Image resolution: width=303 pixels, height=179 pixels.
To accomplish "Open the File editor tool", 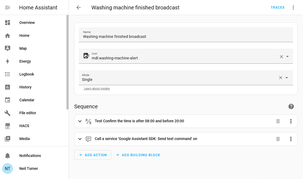I will pos(8,113).
